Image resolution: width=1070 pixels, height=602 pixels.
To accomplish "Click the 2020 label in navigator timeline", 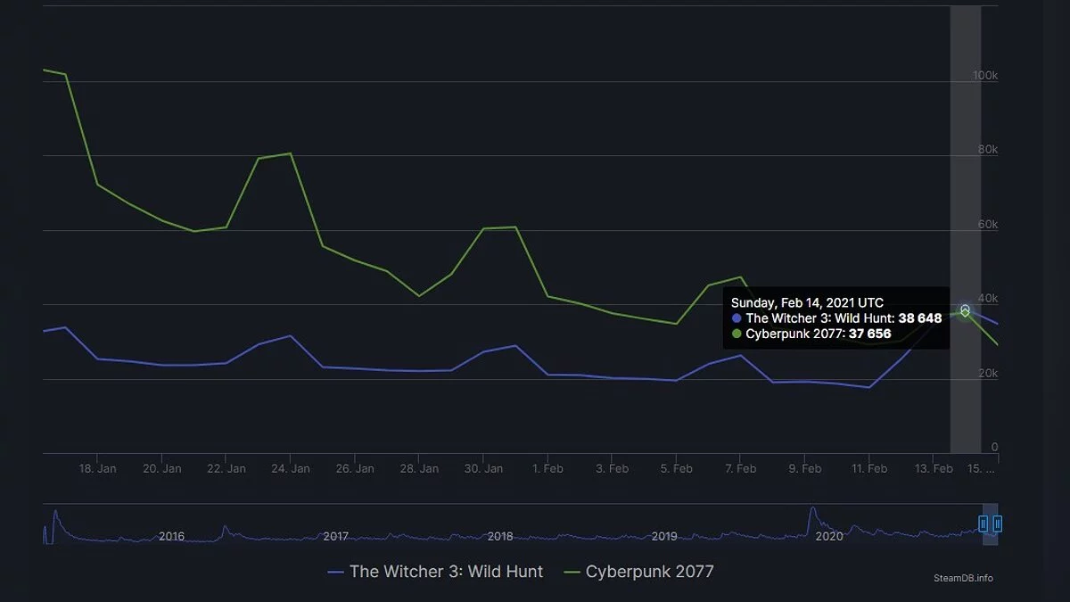I will pyautogui.click(x=829, y=537).
